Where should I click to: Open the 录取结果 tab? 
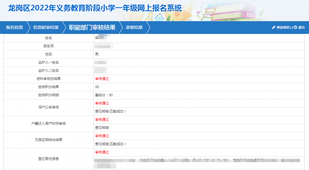134,28
